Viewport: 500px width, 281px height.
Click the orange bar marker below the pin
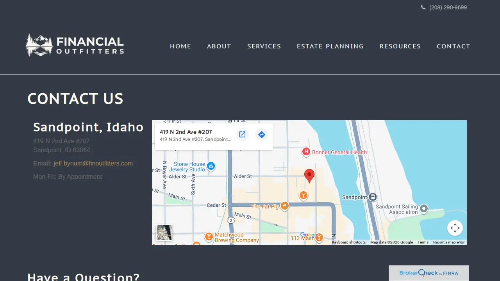tap(304, 195)
